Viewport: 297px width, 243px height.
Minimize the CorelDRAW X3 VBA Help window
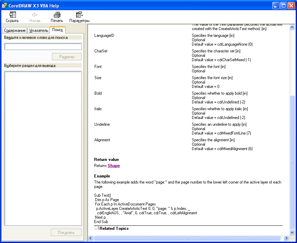click(x=276, y=6)
